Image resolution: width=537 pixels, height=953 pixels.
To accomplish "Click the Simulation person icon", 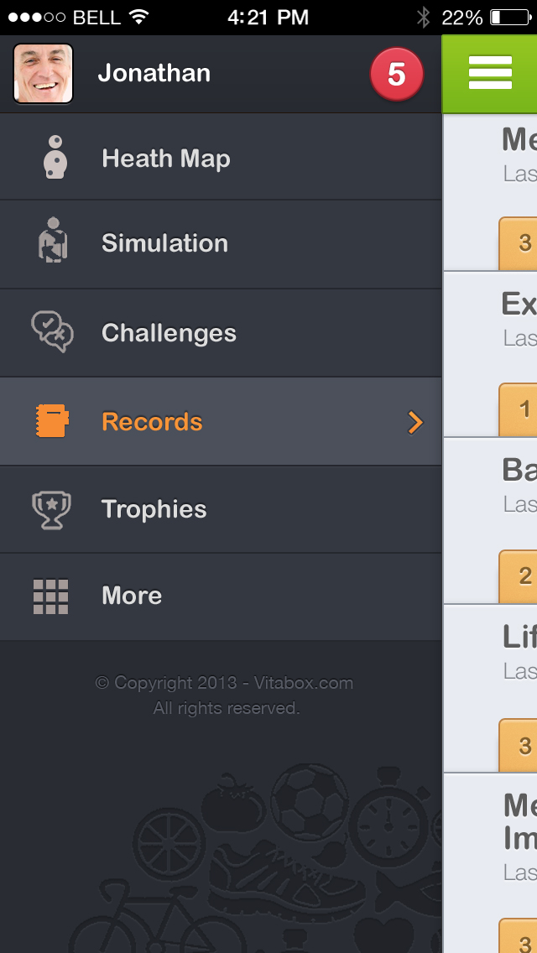I will pyautogui.click(x=53, y=242).
